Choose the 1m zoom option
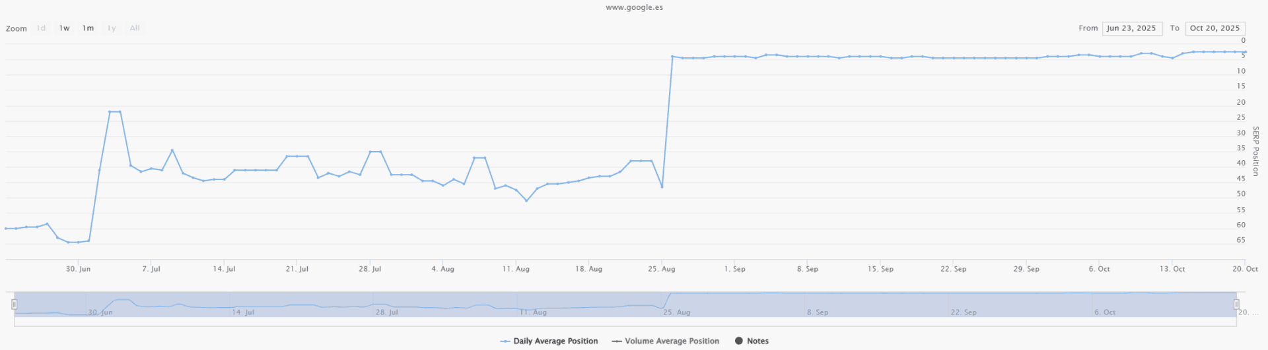The width and height of the screenshot is (1268, 350). click(x=88, y=28)
